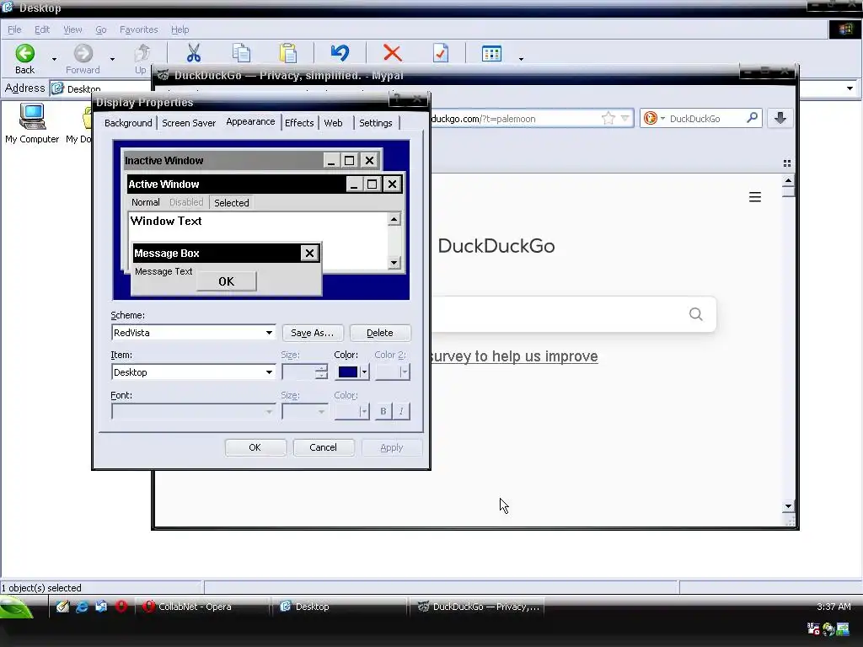Click the Mypal downloads arrow button
The height and width of the screenshot is (647, 863).
click(780, 118)
